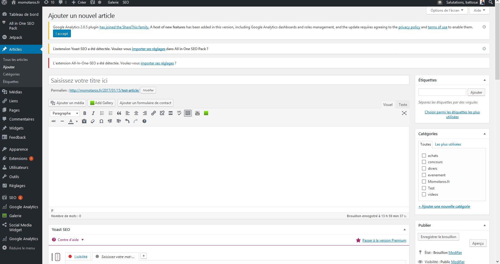Check the divers category

(424, 169)
